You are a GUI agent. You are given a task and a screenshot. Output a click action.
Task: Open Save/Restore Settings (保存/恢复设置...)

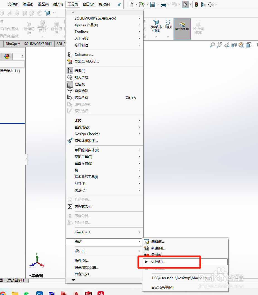(x=104, y=267)
